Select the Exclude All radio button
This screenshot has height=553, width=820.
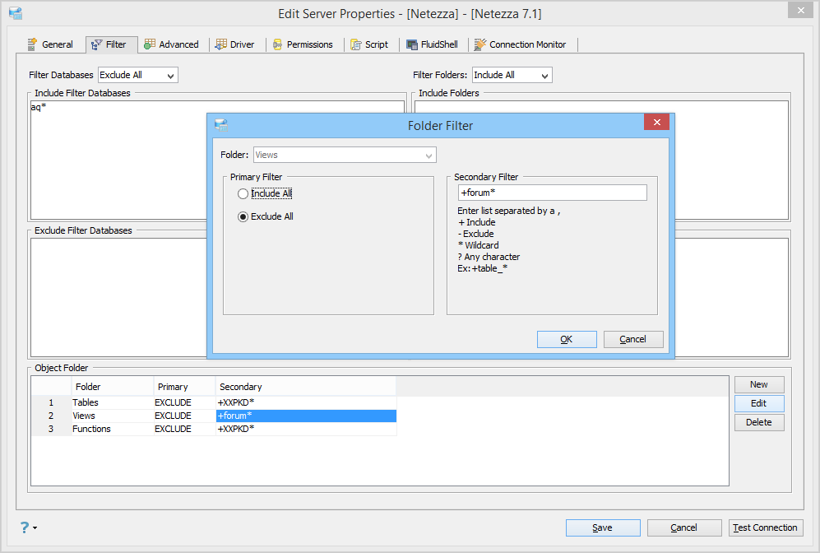[x=243, y=216]
